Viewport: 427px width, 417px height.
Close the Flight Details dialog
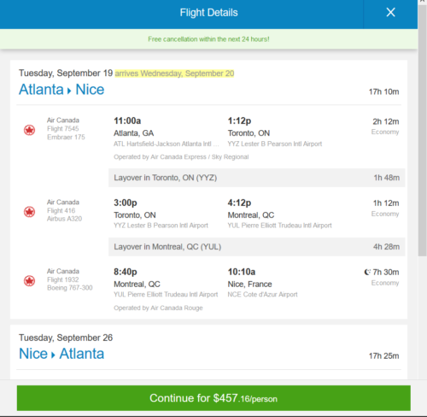tap(390, 12)
